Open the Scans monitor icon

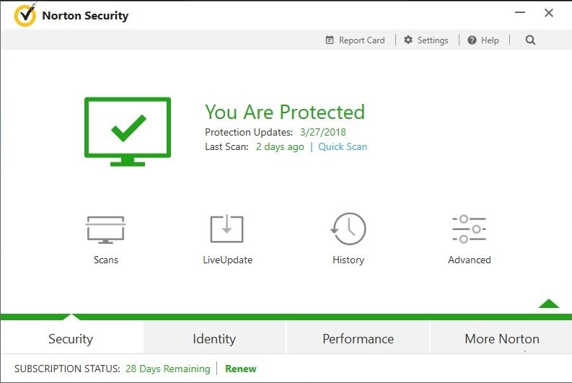105,229
